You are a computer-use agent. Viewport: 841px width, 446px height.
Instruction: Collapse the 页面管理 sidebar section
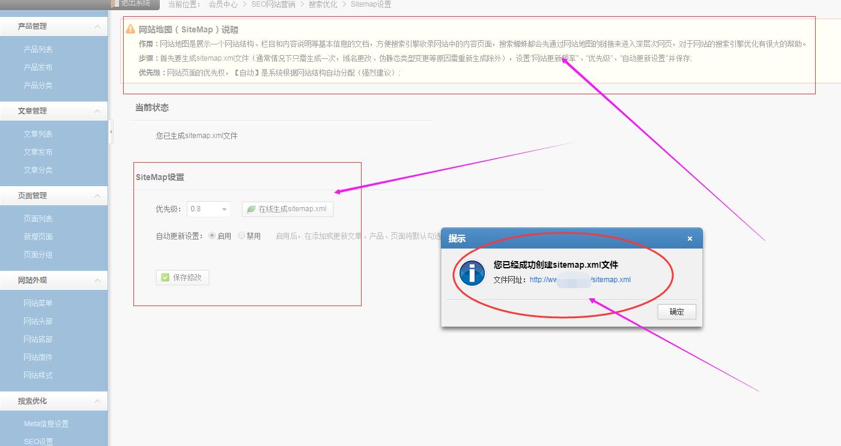97,196
